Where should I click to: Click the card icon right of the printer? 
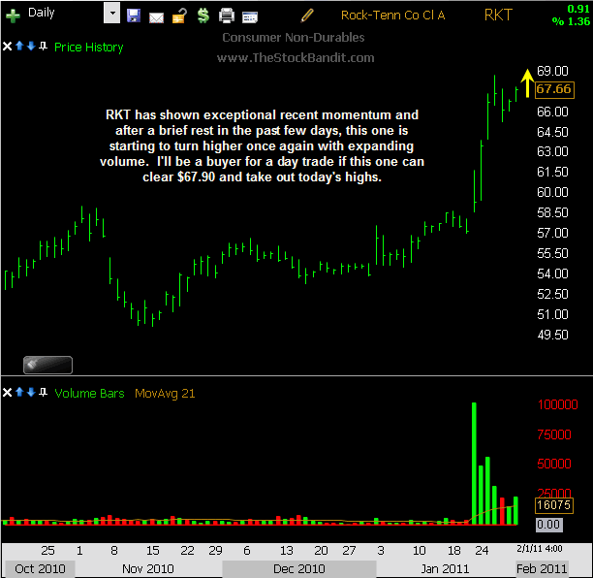(250, 16)
